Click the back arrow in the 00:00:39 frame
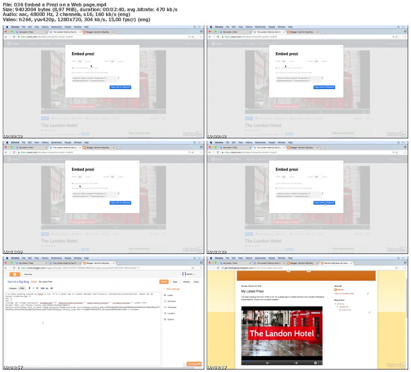The height and width of the screenshot is (372, 411). tap(6, 37)
